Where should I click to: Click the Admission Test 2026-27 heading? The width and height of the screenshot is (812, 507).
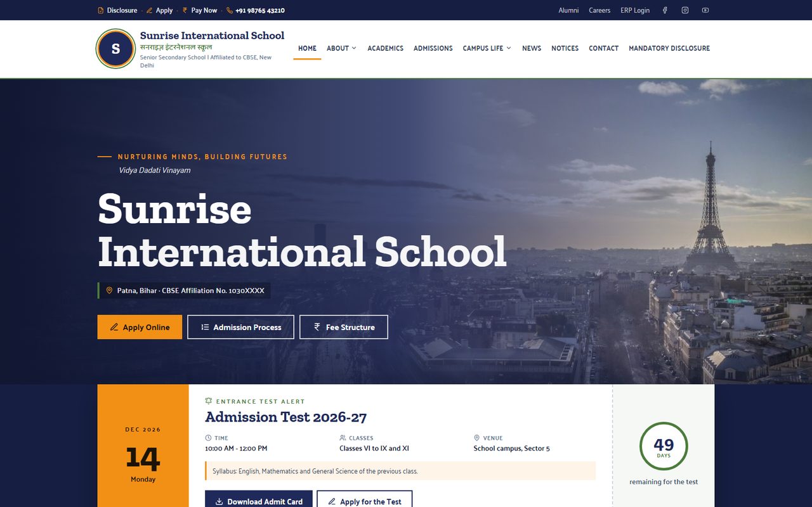pos(286,417)
